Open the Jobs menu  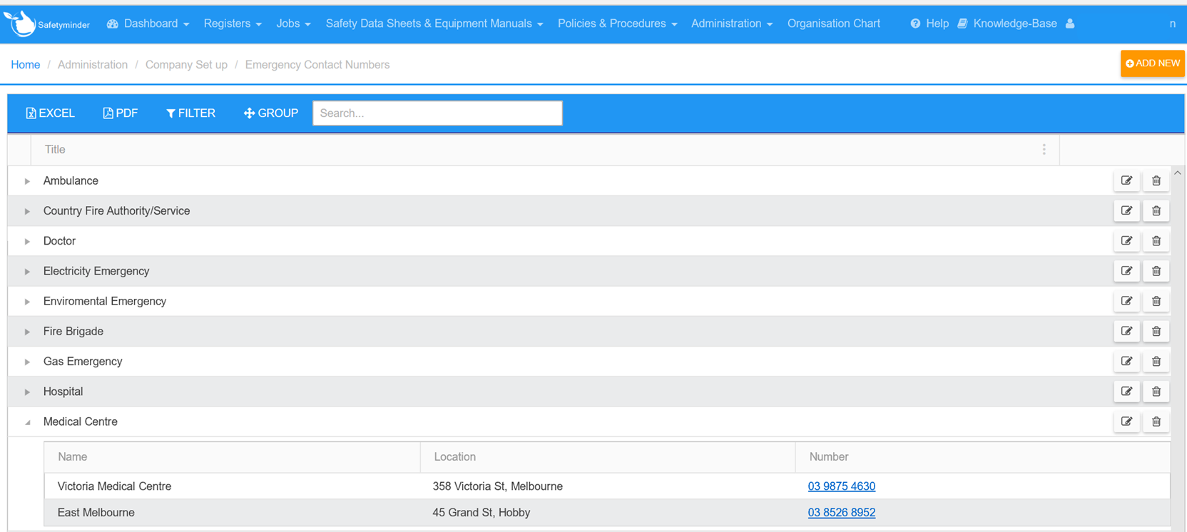click(x=293, y=24)
